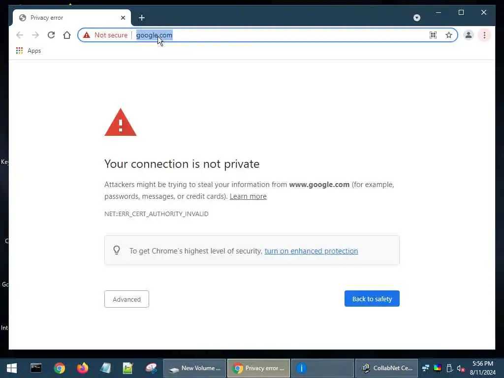This screenshot has width=504, height=378.
Task: Switch to Privacy error taskbar button
Action: pyautogui.click(x=259, y=368)
